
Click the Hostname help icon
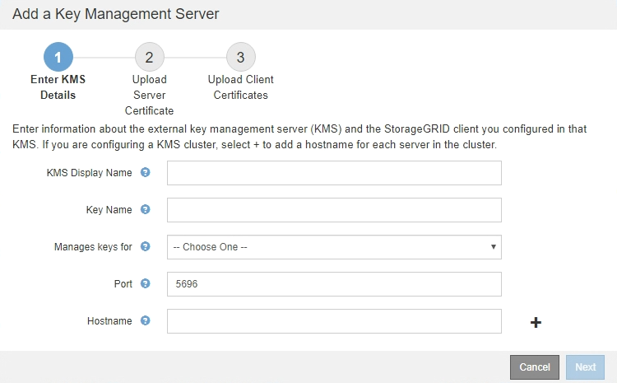tap(146, 320)
